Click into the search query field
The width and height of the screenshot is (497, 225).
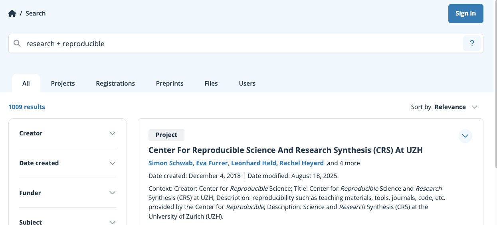[240, 43]
